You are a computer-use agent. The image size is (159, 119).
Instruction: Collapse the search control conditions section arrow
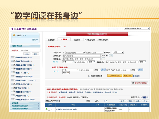click(65, 47)
